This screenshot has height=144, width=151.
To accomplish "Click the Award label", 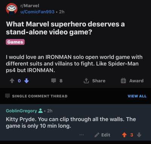I will (136, 81).
